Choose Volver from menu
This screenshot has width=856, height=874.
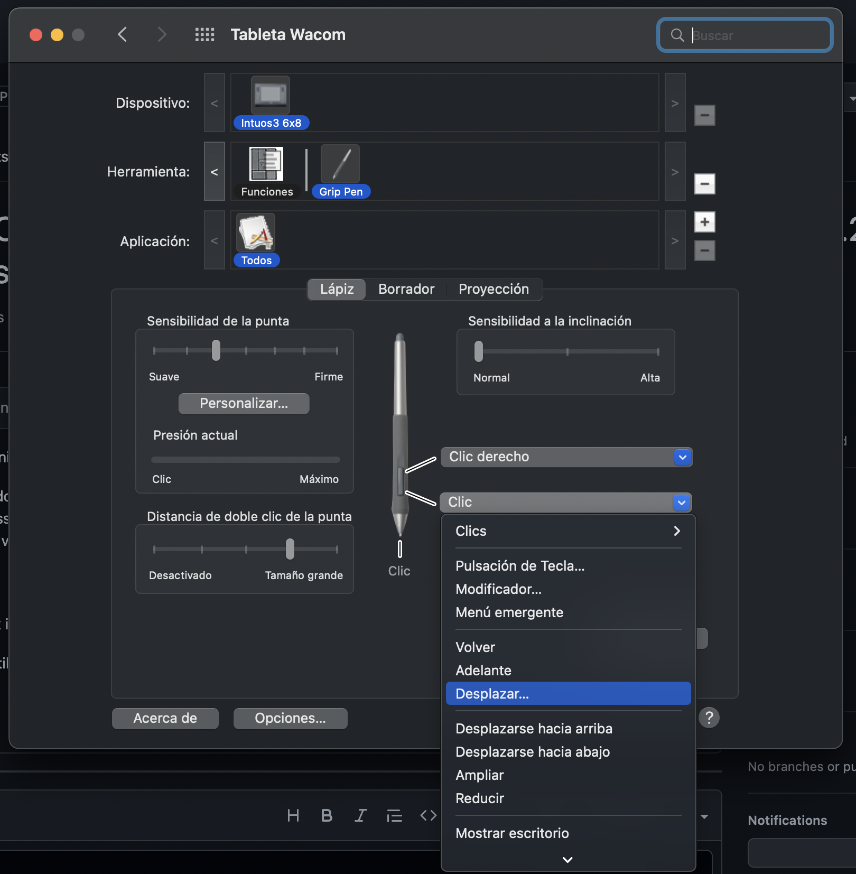pyautogui.click(x=568, y=647)
